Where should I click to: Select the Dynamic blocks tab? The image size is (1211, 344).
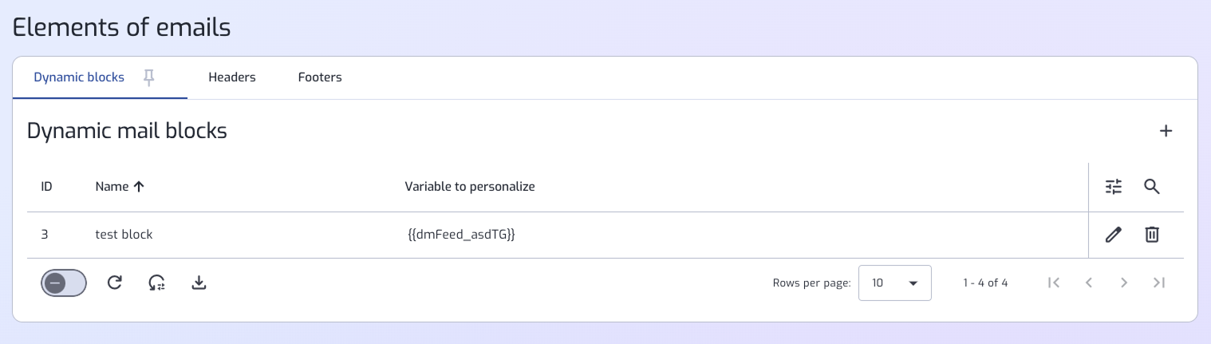pyautogui.click(x=79, y=77)
